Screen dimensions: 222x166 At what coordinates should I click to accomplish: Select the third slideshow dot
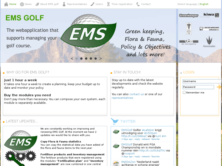click(86, 58)
